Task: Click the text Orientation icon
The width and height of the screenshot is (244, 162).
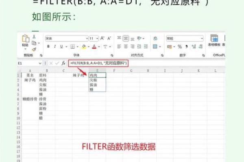Action: 139,38
